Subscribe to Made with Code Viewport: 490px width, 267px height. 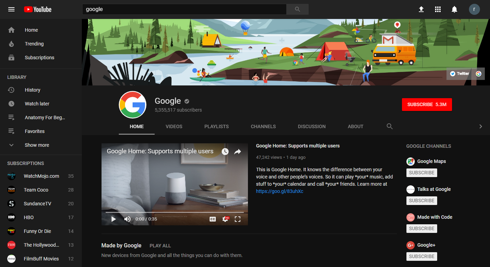coord(422,228)
